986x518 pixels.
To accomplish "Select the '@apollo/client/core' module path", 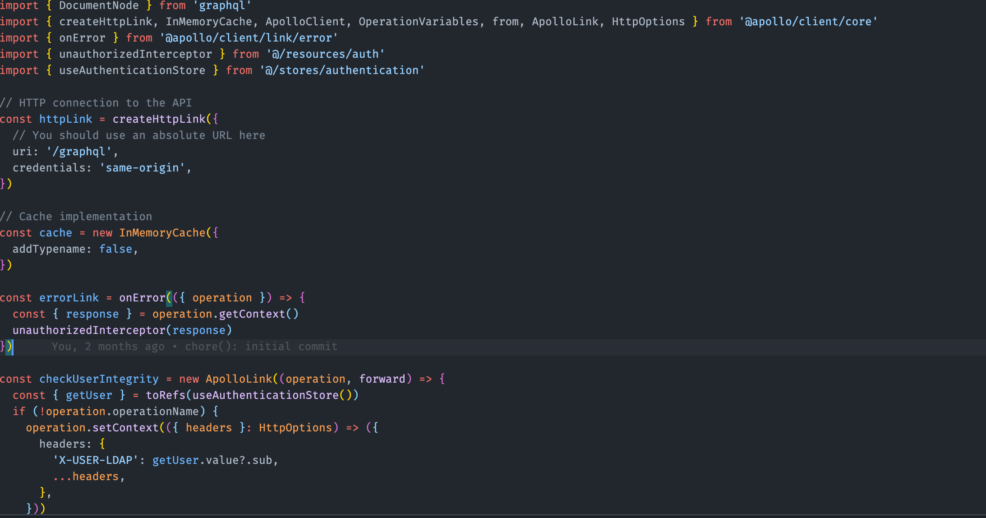I will (x=808, y=22).
